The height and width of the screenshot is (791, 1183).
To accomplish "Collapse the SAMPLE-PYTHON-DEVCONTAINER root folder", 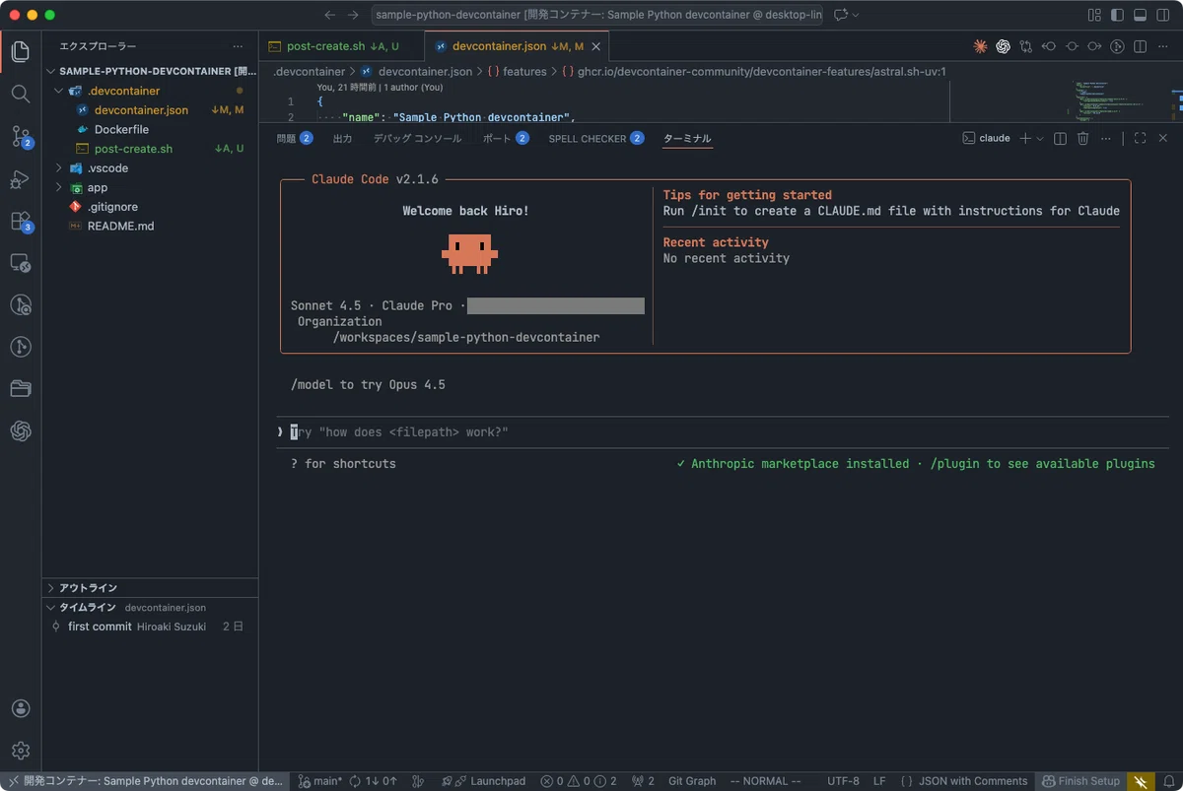I will pos(51,72).
